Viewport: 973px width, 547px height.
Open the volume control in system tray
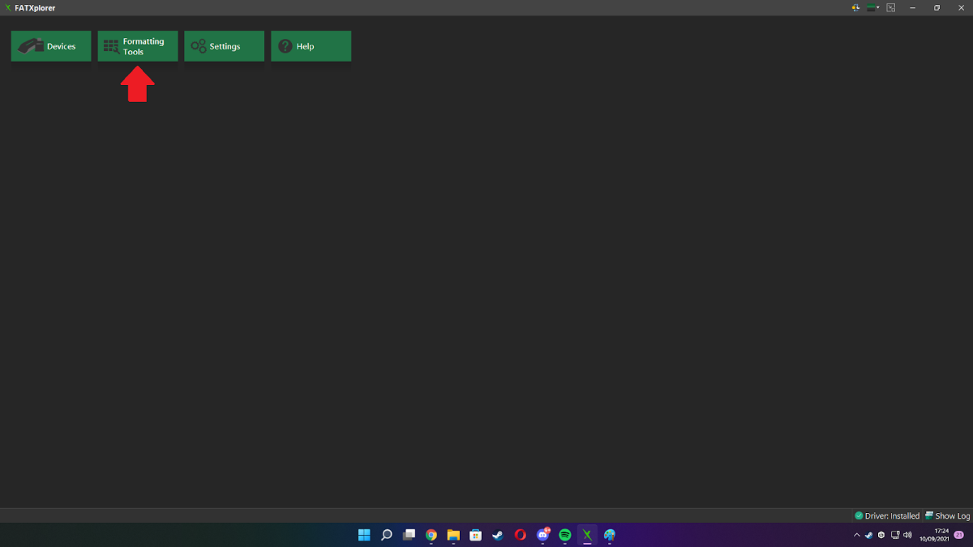pyautogui.click(x=907, y=535)
